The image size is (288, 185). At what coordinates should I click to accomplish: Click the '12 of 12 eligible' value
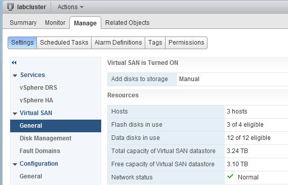coord(249,138)
